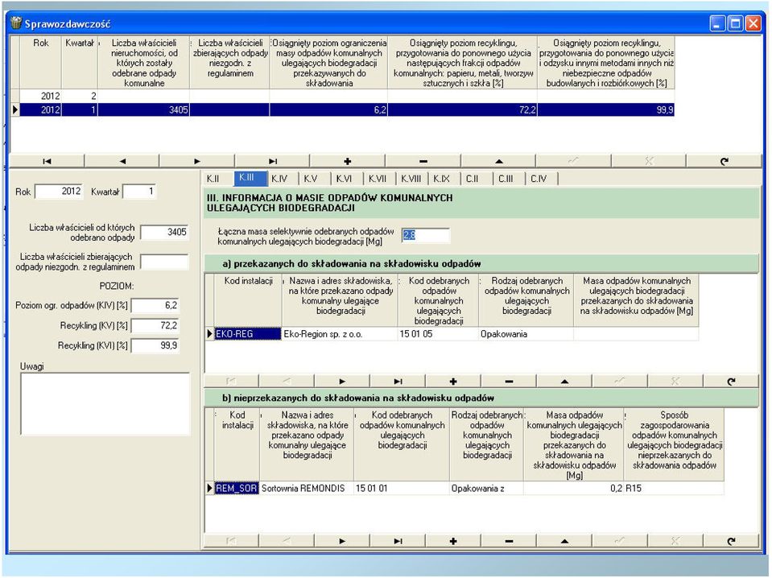This screenshot has height=578, width=772.
Task: Go to the K.VIII tab
Action: tap(411, 179)
